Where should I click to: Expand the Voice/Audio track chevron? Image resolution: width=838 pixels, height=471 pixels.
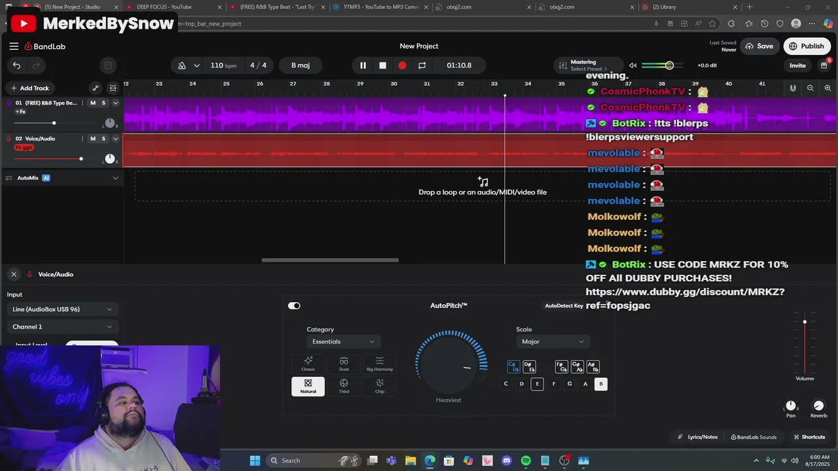(x=115, y=139)
